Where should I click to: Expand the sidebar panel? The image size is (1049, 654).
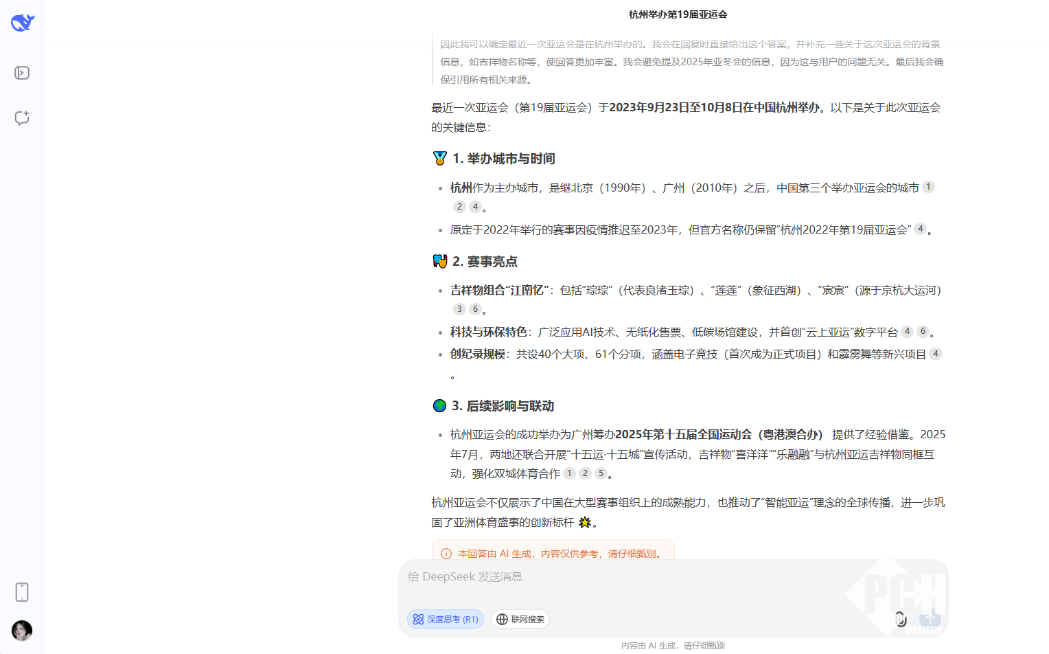pos(22,73)
